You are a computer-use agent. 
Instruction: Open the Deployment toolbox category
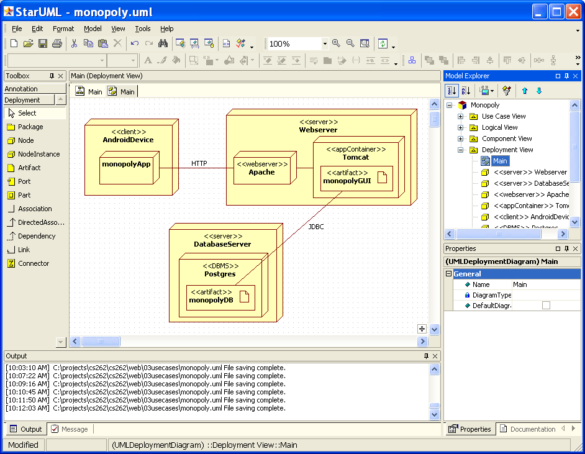29,100
